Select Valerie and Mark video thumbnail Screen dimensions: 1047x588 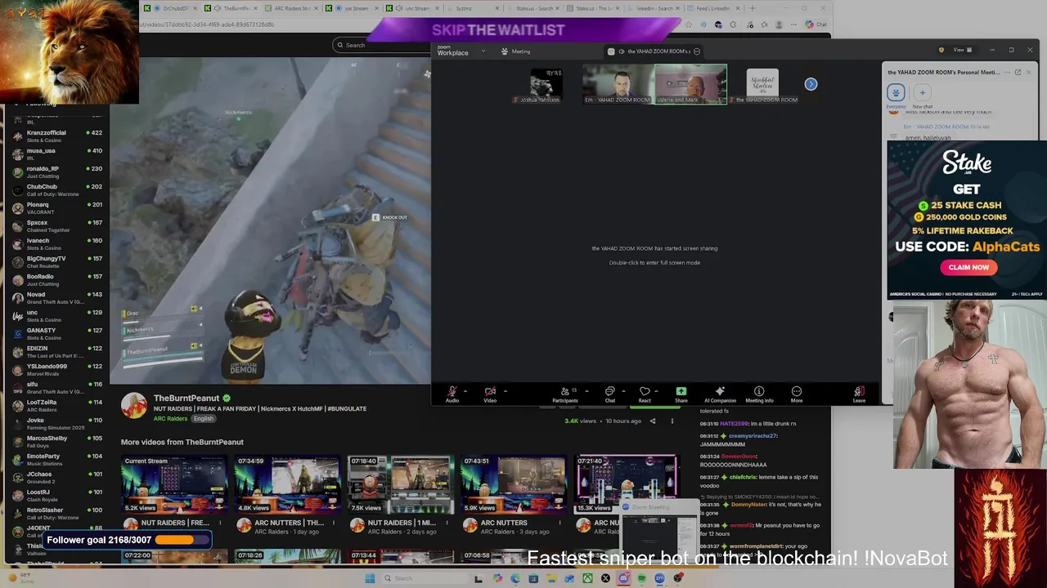point(690,85)
